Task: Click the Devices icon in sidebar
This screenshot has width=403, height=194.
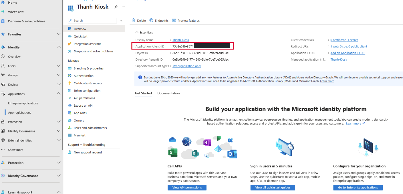Action: tap(3, 84)
